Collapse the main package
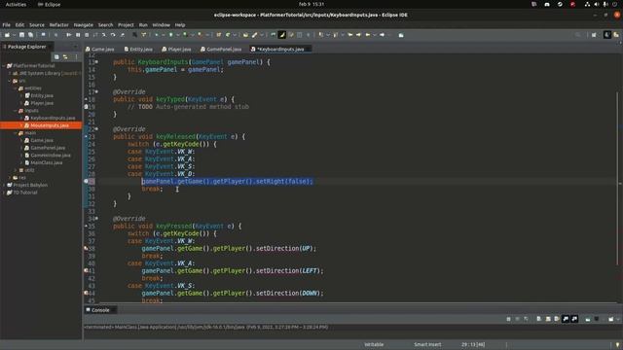The height and width of the screenshot is (350, 623). click(x=16, y=133)
